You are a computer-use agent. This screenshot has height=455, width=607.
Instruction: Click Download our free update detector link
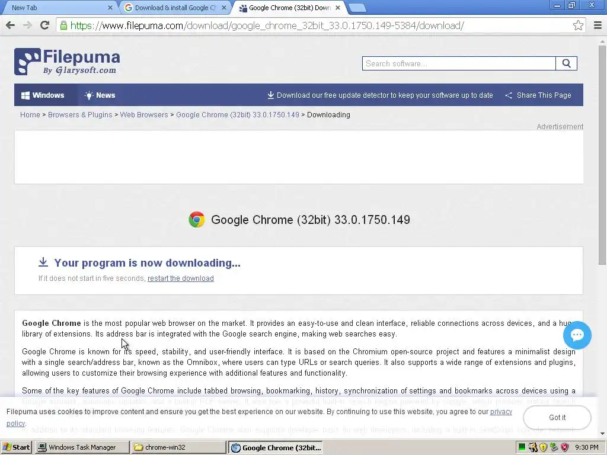(380, 95)
